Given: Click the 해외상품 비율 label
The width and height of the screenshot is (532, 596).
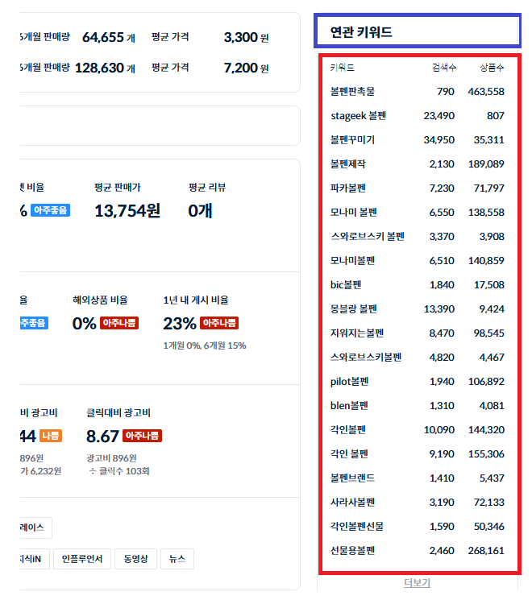Looking at the screenshot, I should 100,300.
